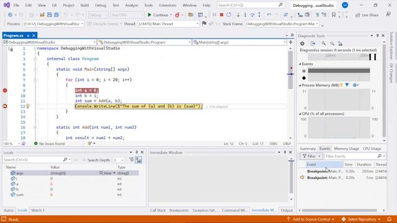The image size is (397, 223).
Task: Click the split editor plus icon
Action: pyautogui.click(x=291, y=42)
